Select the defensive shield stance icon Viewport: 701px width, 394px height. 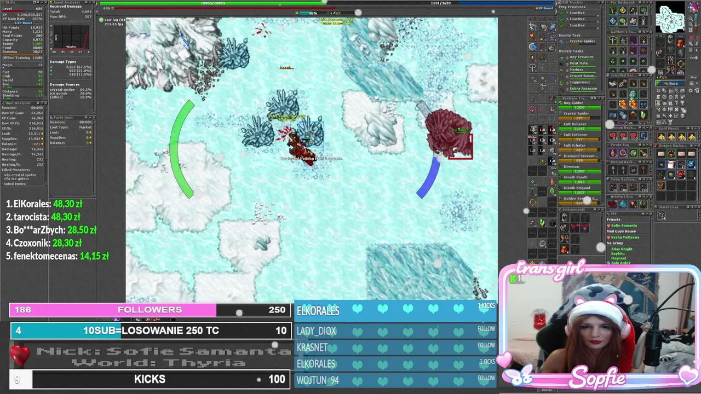pyautogui.click(x=691, y=50)
